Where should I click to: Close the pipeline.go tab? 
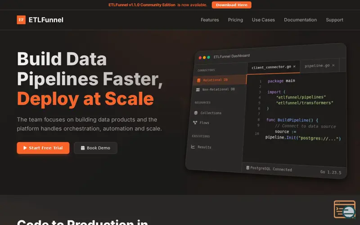pyautogui.click(x=333, y=65)
